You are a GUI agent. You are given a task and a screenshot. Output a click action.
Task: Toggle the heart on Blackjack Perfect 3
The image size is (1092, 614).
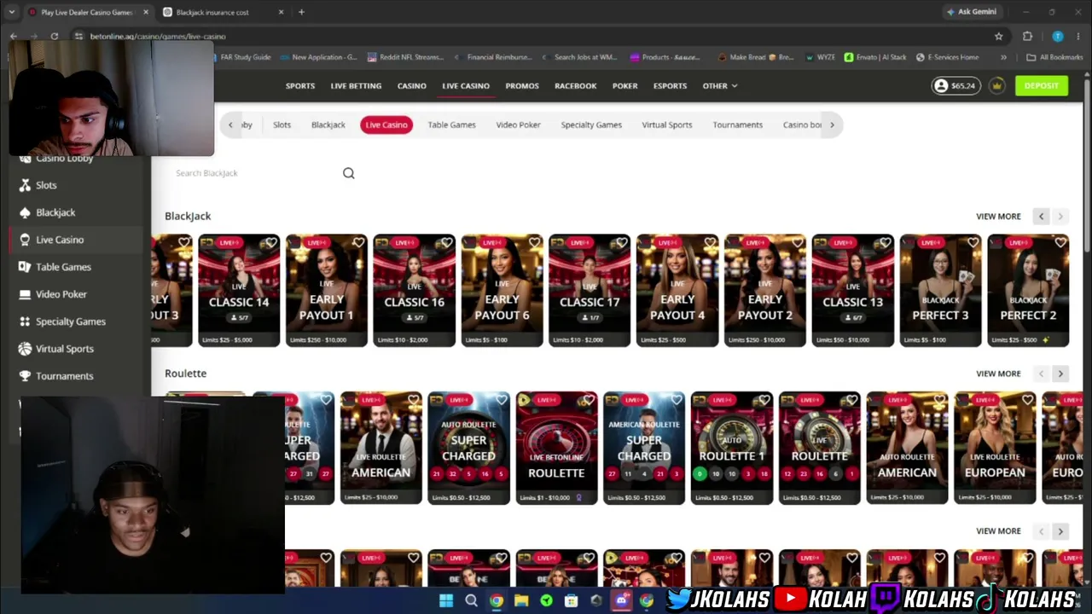(973, 243)
